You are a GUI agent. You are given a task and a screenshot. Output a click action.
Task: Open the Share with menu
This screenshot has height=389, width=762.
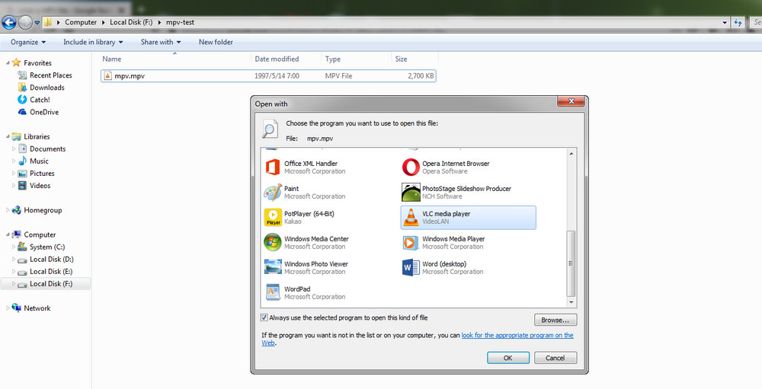(160, 43)
